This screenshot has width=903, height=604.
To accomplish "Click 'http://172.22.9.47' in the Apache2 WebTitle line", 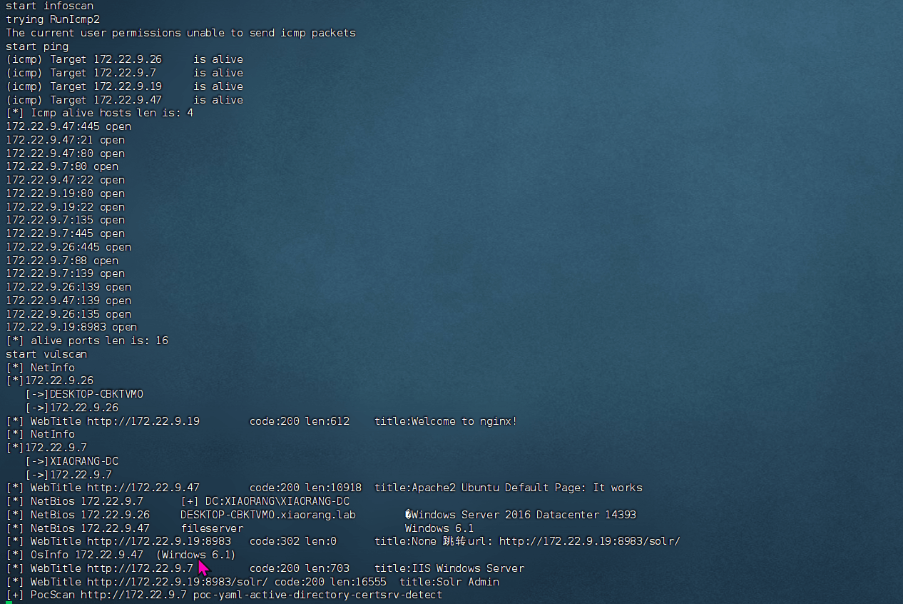I will (143, 488).
